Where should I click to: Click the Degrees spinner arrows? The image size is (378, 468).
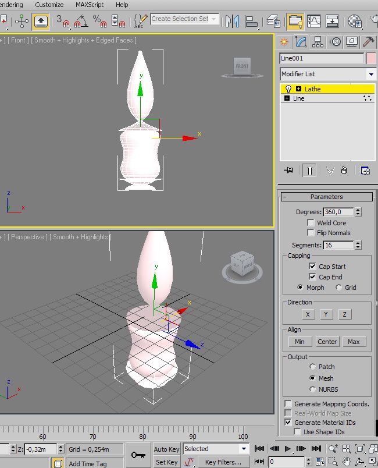358,212
